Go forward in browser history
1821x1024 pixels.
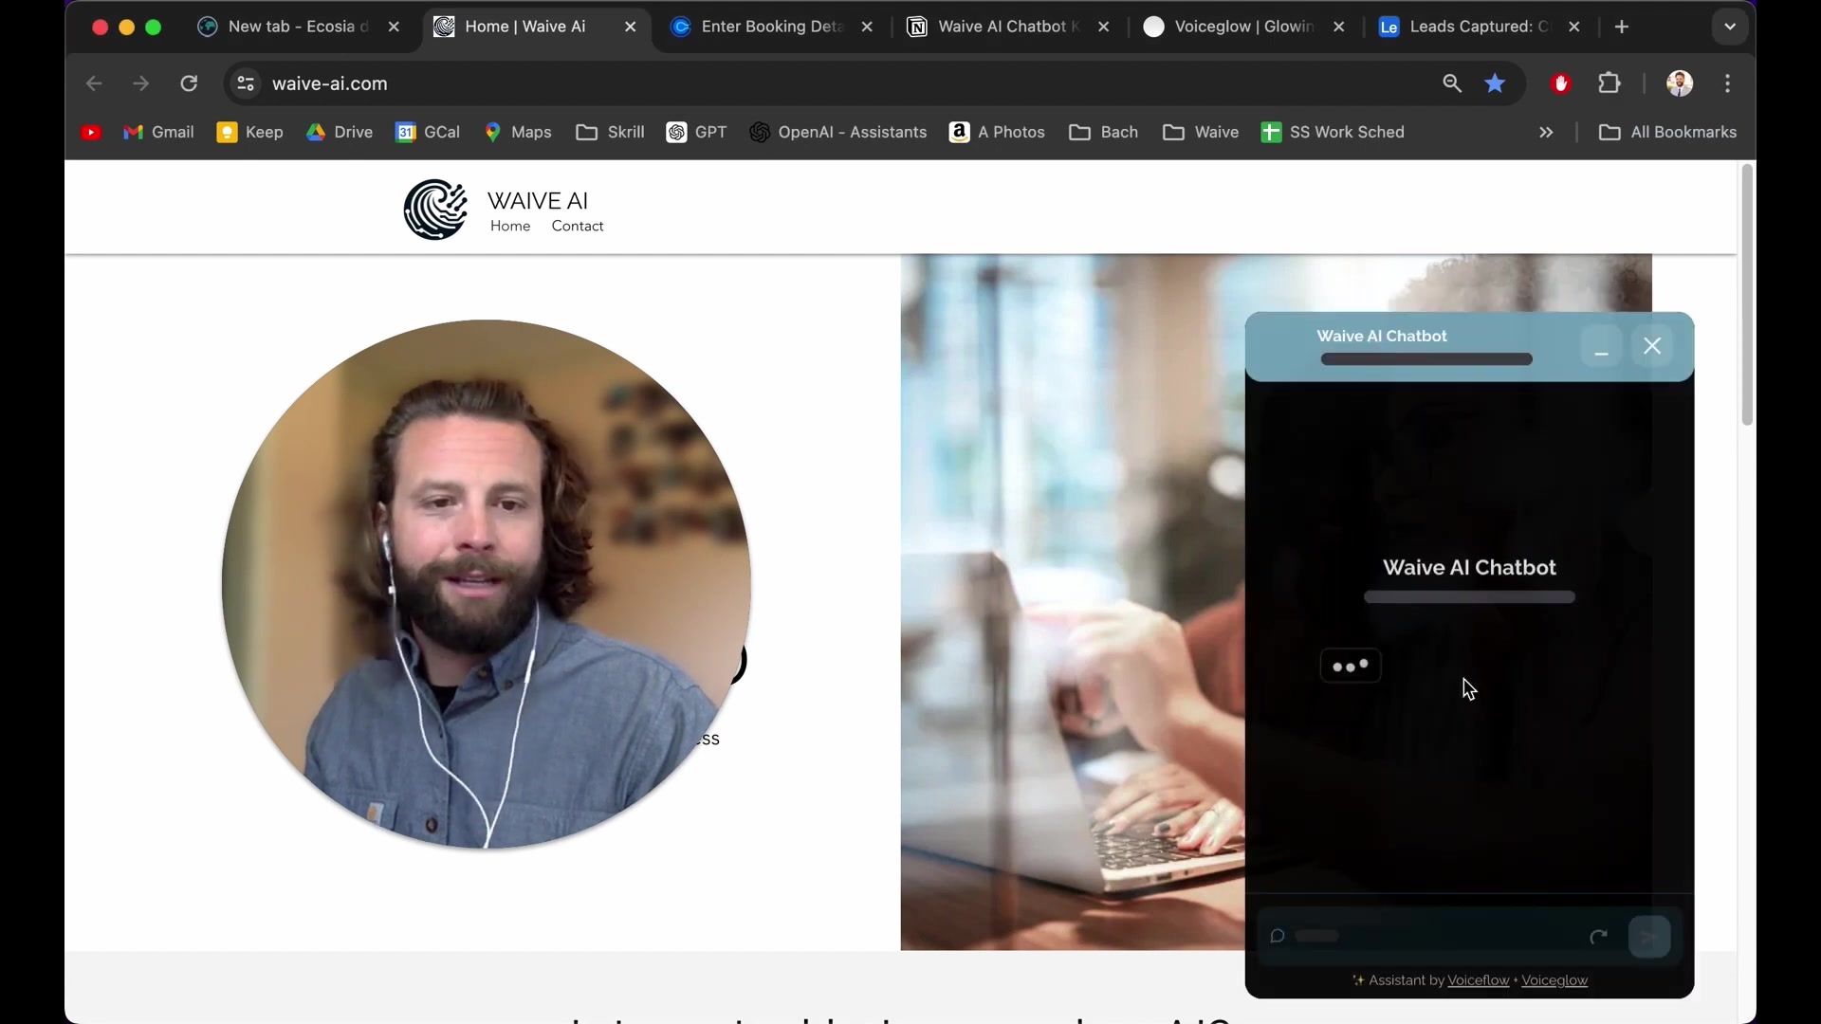click(x=140, y=83)
